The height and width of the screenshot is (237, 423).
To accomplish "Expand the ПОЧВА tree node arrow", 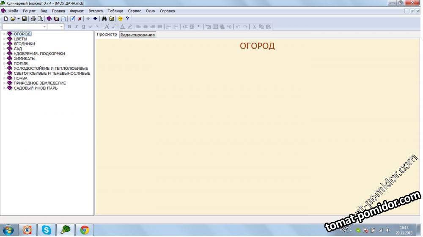I will 4,78.
